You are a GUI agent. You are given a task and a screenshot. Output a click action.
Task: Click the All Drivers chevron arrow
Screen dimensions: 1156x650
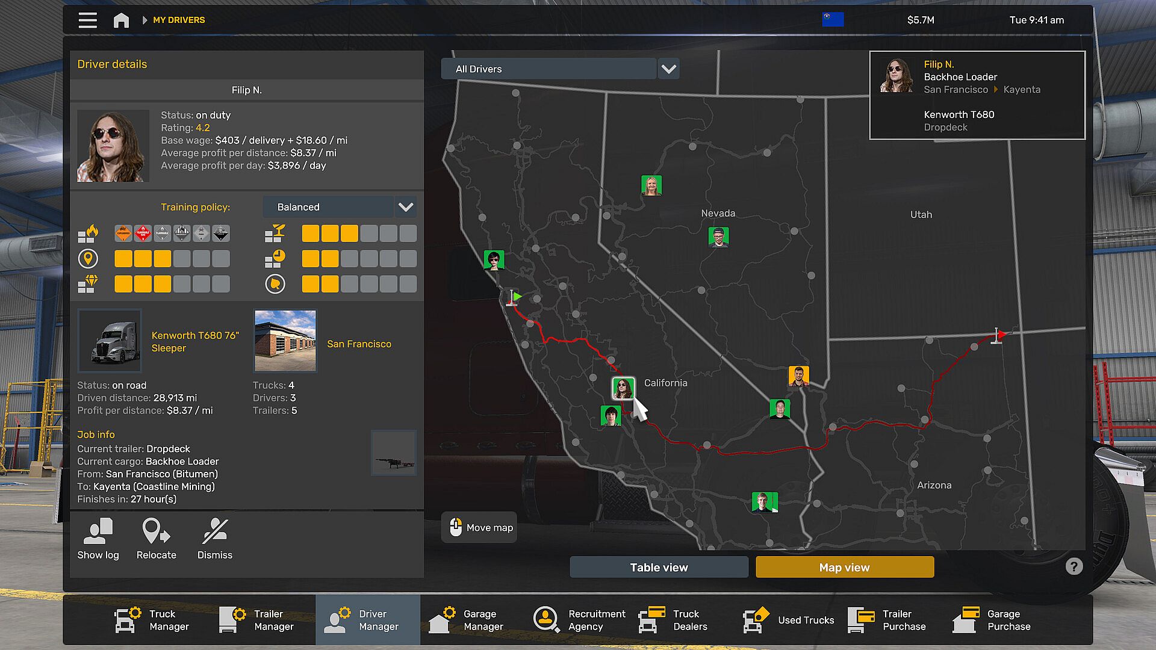[668, 69]
